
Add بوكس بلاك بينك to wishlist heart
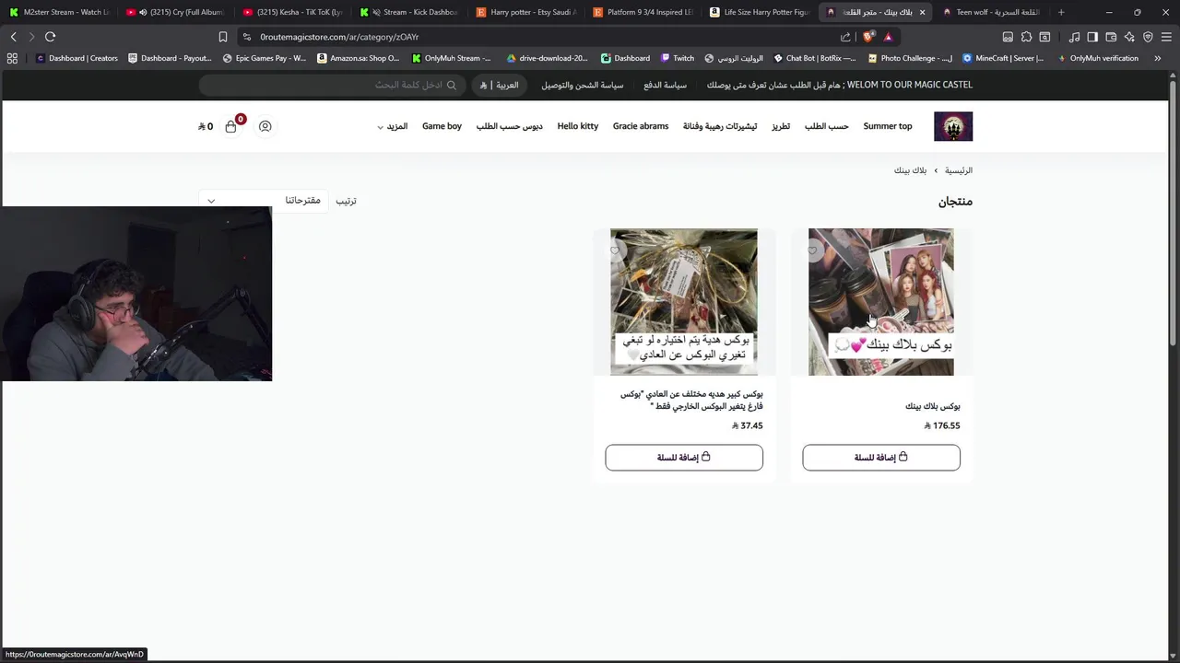click(813, 250)
